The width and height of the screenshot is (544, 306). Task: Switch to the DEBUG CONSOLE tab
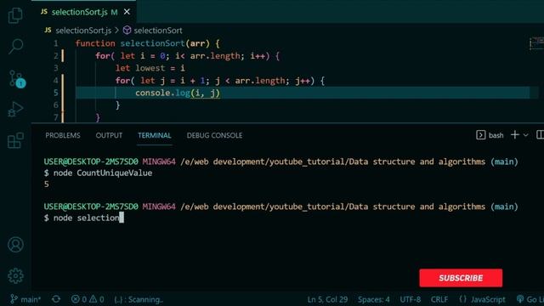click(214, 135)
